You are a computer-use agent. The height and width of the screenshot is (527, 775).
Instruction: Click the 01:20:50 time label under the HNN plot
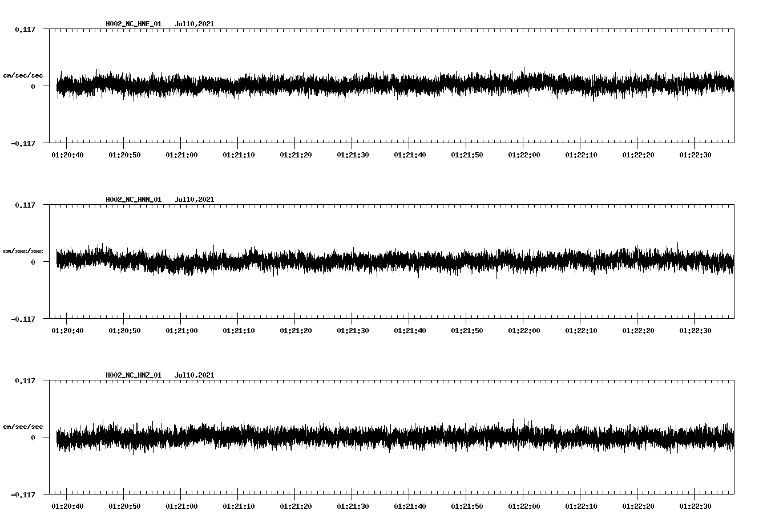pyautogui.click(x=124, y=331)
